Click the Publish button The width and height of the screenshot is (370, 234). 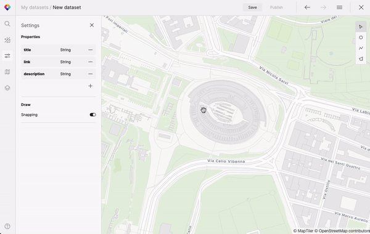pyautogui.click(x=276, y=7)
